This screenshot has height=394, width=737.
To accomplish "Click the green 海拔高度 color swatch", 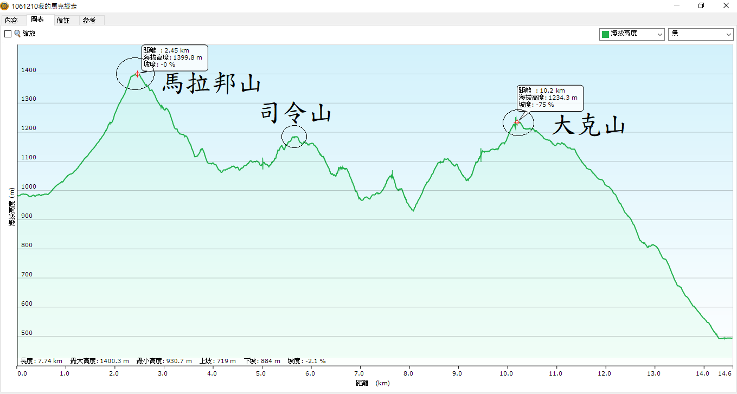I will point(605,34).
